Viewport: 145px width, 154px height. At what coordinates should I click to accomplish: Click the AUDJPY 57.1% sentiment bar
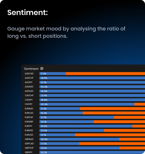[92, 82]
